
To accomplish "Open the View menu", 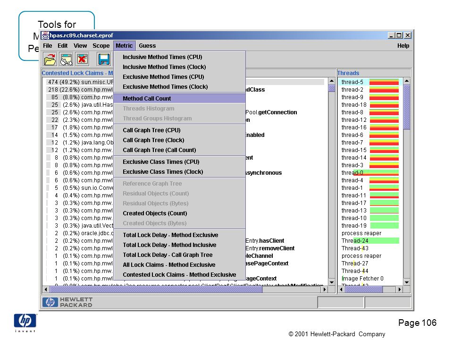I will 80,46.
